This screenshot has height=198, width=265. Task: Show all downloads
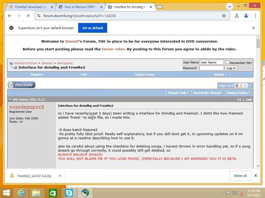[240, 176]
